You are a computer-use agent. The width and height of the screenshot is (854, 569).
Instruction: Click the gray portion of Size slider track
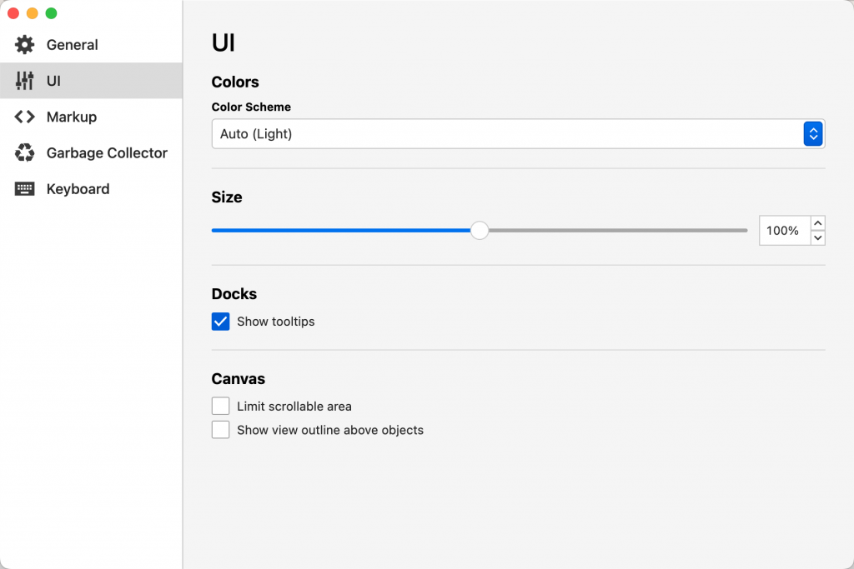click(617, 231)
